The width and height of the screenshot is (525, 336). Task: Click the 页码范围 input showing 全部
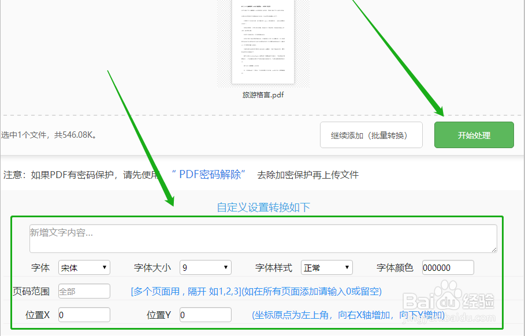(x=84, y=291)
